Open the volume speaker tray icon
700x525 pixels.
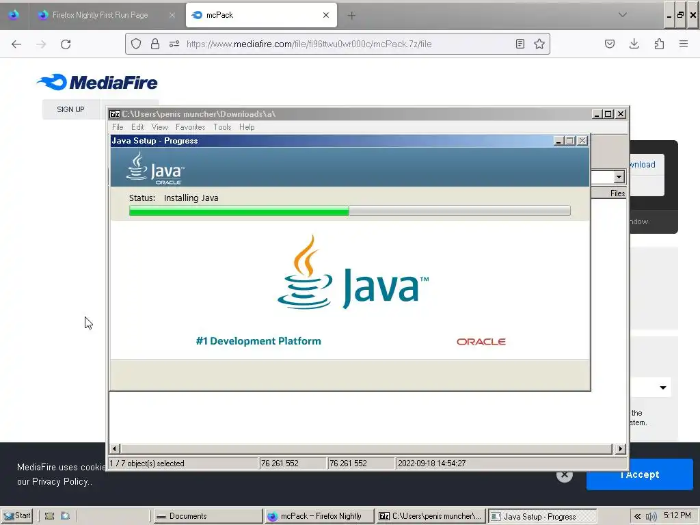(x=651, y=517)
